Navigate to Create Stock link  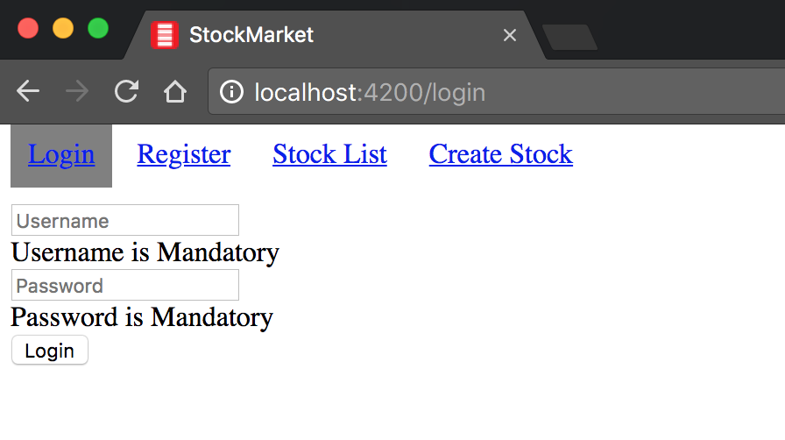(x=500, y=154)
